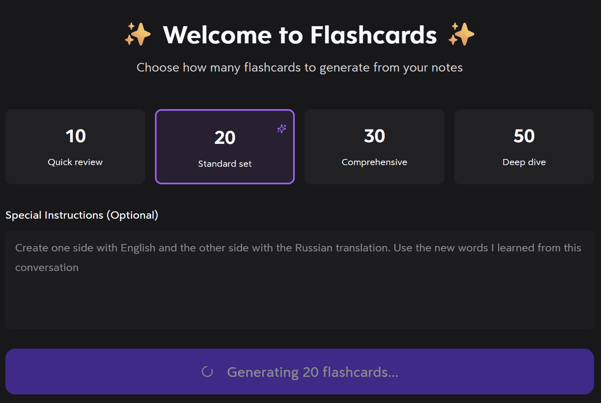Click the sparkle icon left of title
601x403 pixels.
coord(138,34)
